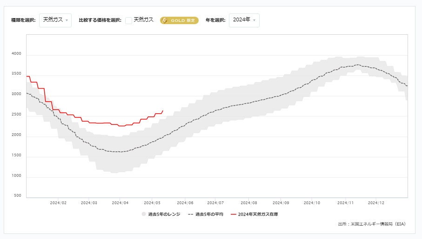Image resolution: width=422 pixels, height=239 pixels.
Task: Click the 2500 y-axis value
Action: [x=16, y=115]
